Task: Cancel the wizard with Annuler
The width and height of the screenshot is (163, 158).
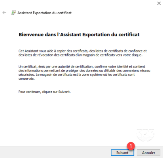Action: (x=148, y=152)
